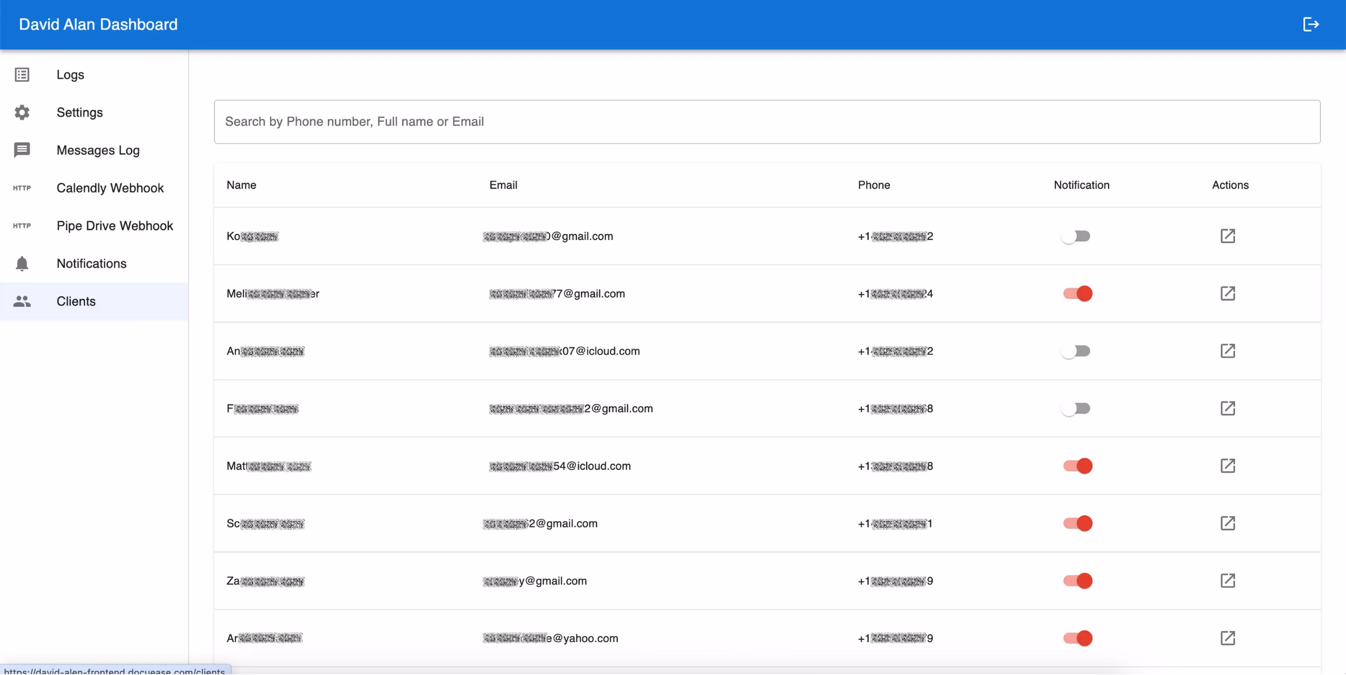Screen dimensions: 1346x675
Task: Disable notification for the Meli… client
Action: pos(1077,293)
